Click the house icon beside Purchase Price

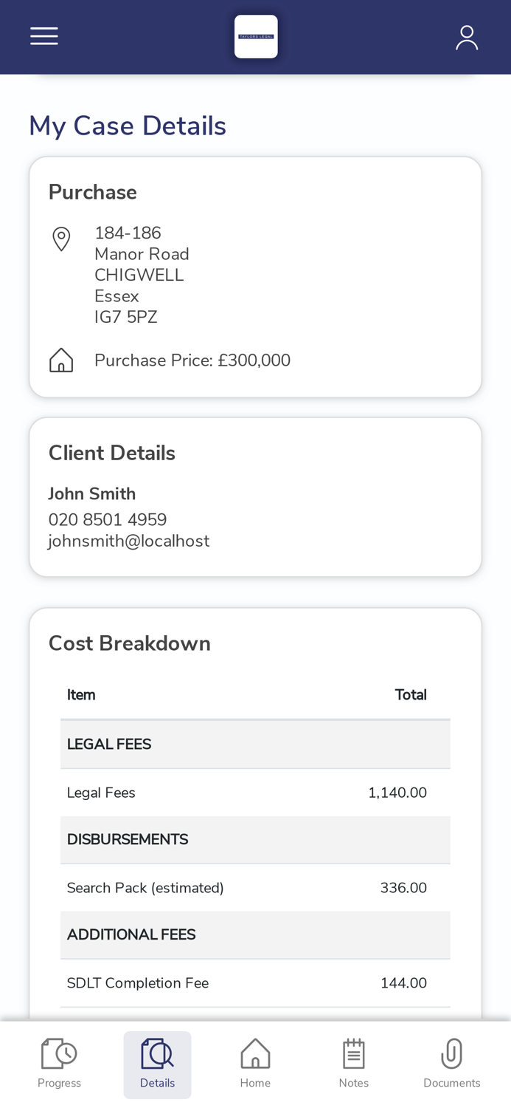[x=61, y=360]
